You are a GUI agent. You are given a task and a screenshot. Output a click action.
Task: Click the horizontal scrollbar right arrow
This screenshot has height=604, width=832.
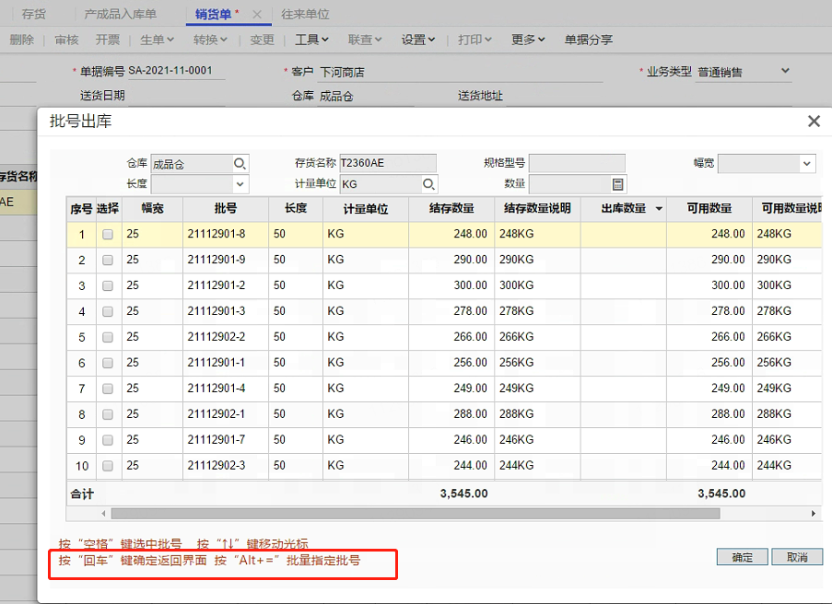tap(813, 514)
